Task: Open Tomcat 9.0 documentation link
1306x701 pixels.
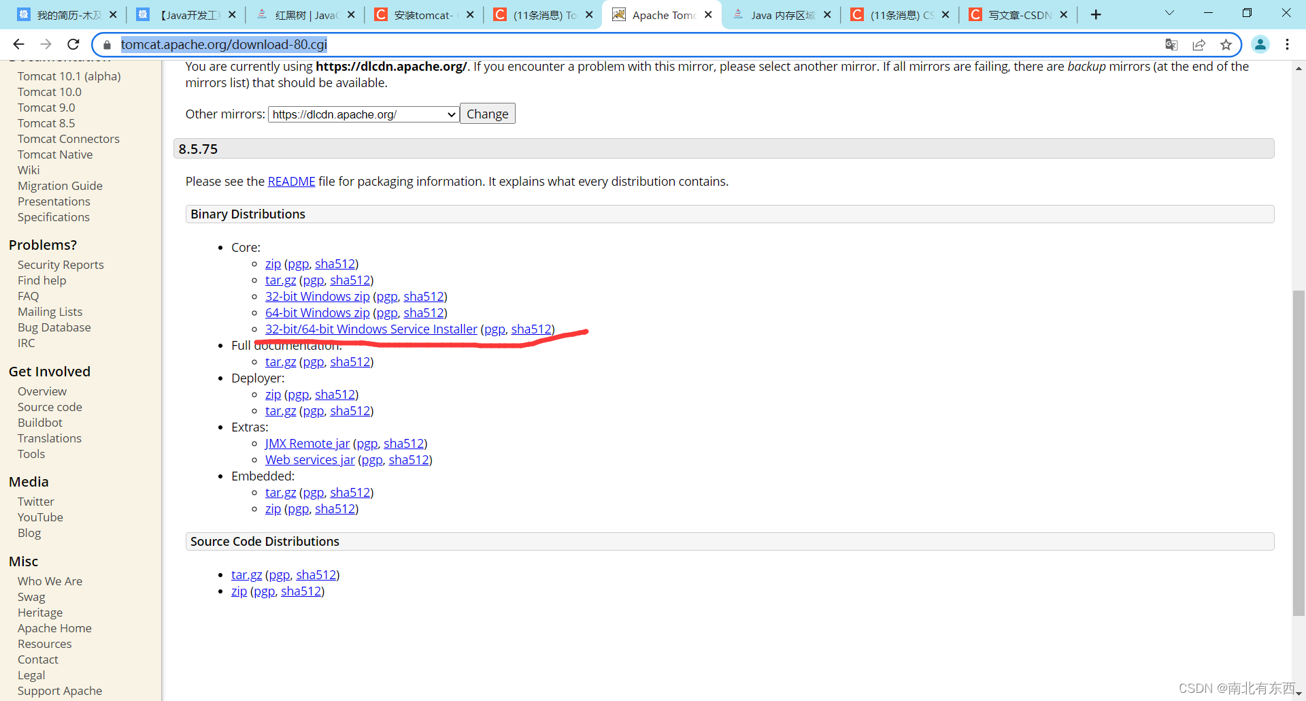Action: pos(46,108)
